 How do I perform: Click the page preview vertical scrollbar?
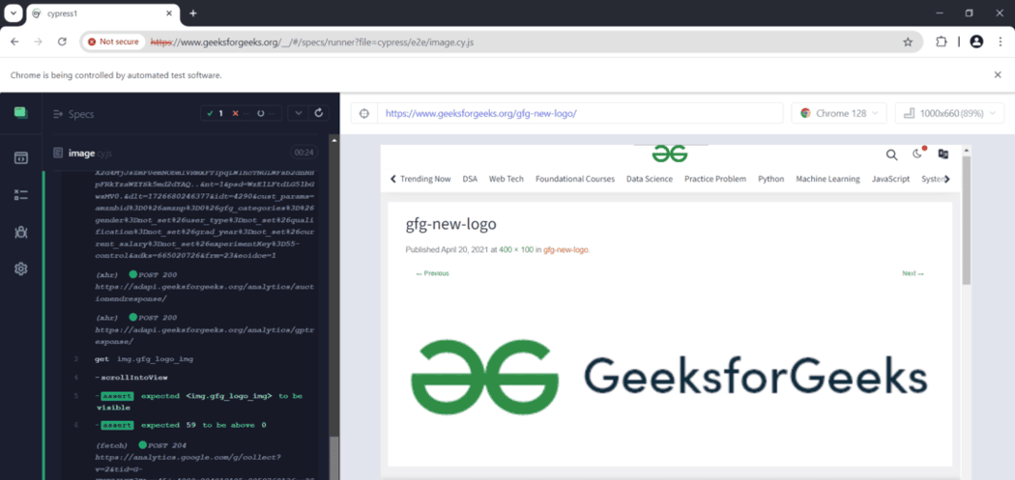[x=967, y=220]
